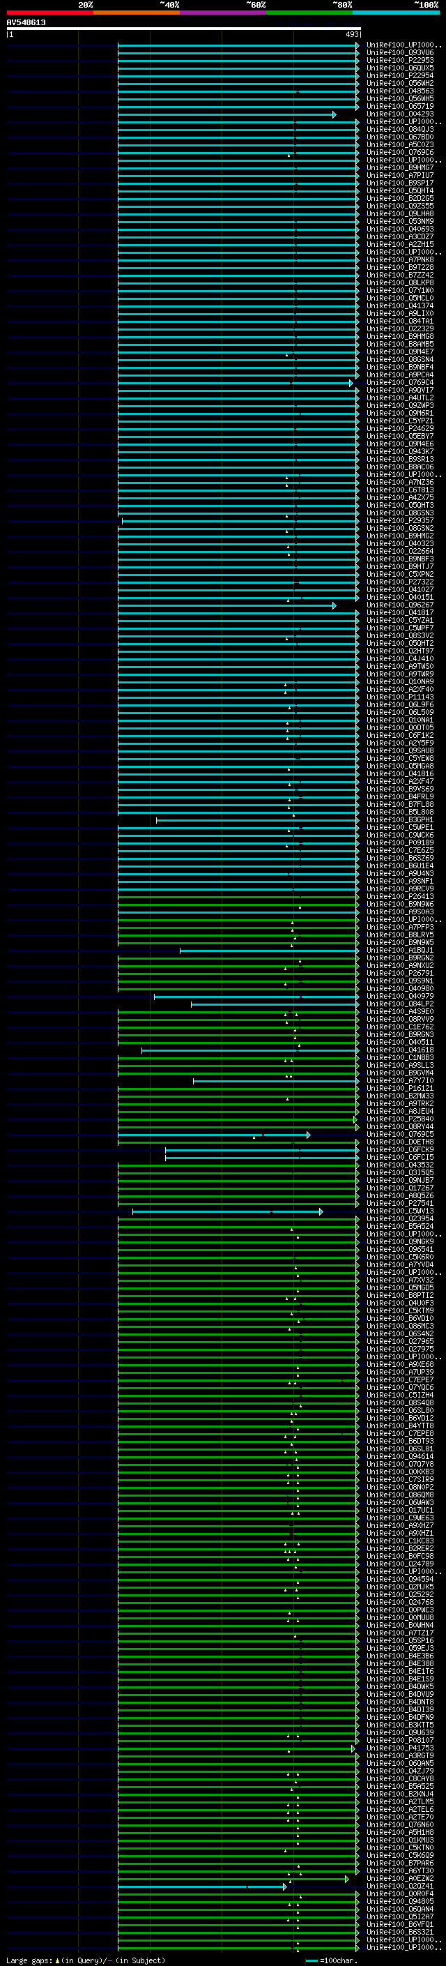Select hit label UniRef100_Q40693
This screenshot has width=446, height=1966.
400,229
